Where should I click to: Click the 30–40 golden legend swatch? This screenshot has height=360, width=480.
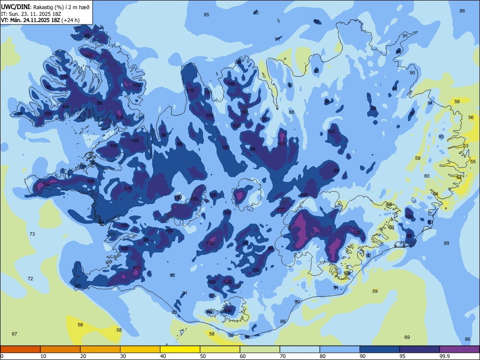[140, 349]
